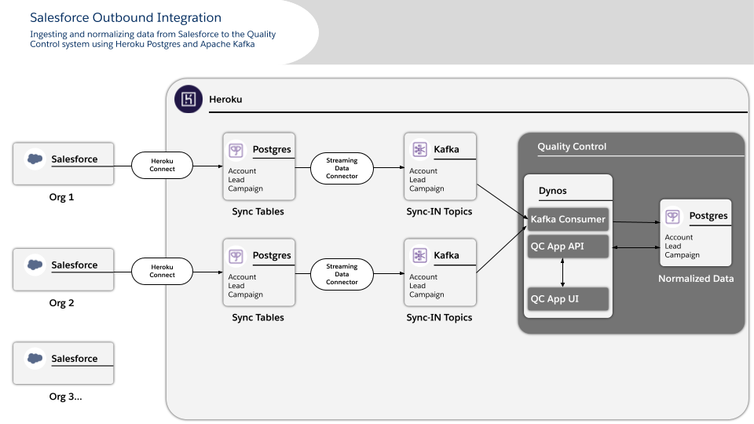Select the Heroku Connect node for Org 2

[162, 271]
